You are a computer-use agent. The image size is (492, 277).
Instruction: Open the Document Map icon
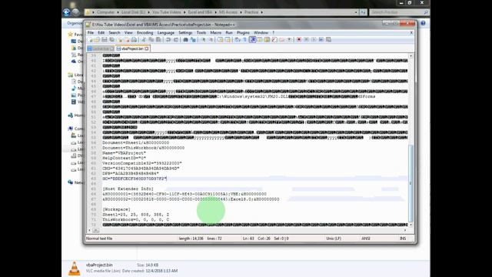tap(268, 39)
